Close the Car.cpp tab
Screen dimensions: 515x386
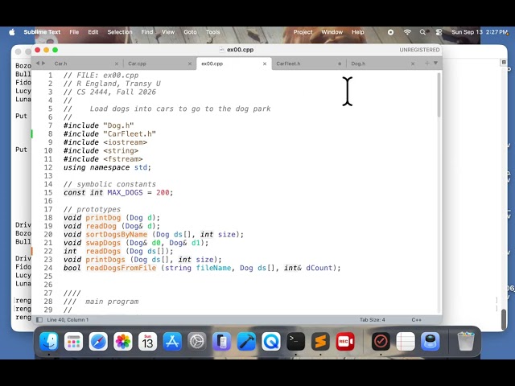(190, 64)
